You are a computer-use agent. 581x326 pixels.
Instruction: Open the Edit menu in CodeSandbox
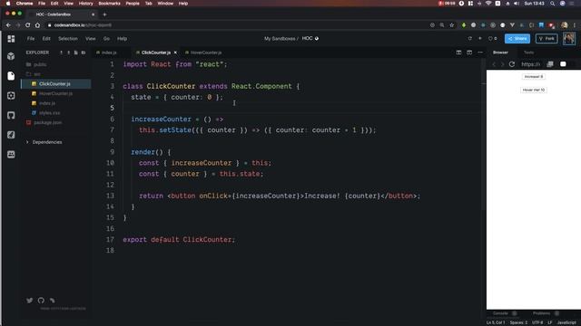coord(46,38)
